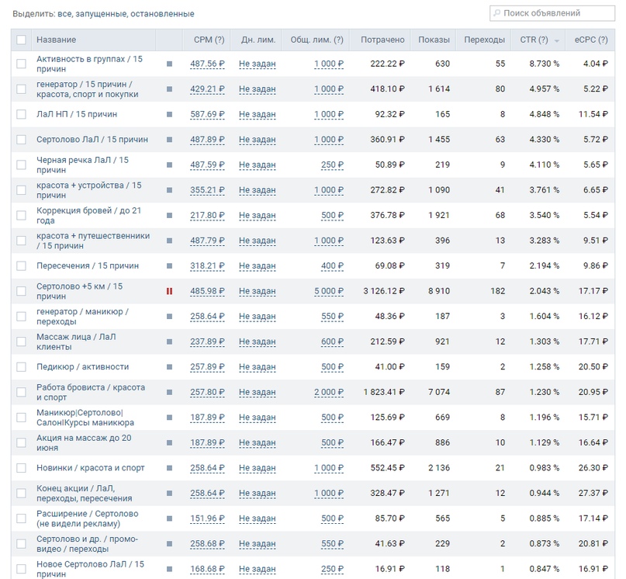Click the red pause icon for Сертолово +5 км

[x=169, y=291]
